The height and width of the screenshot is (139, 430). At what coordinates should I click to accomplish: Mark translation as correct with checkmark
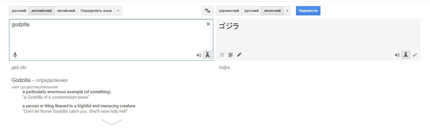tap(415, 55)
